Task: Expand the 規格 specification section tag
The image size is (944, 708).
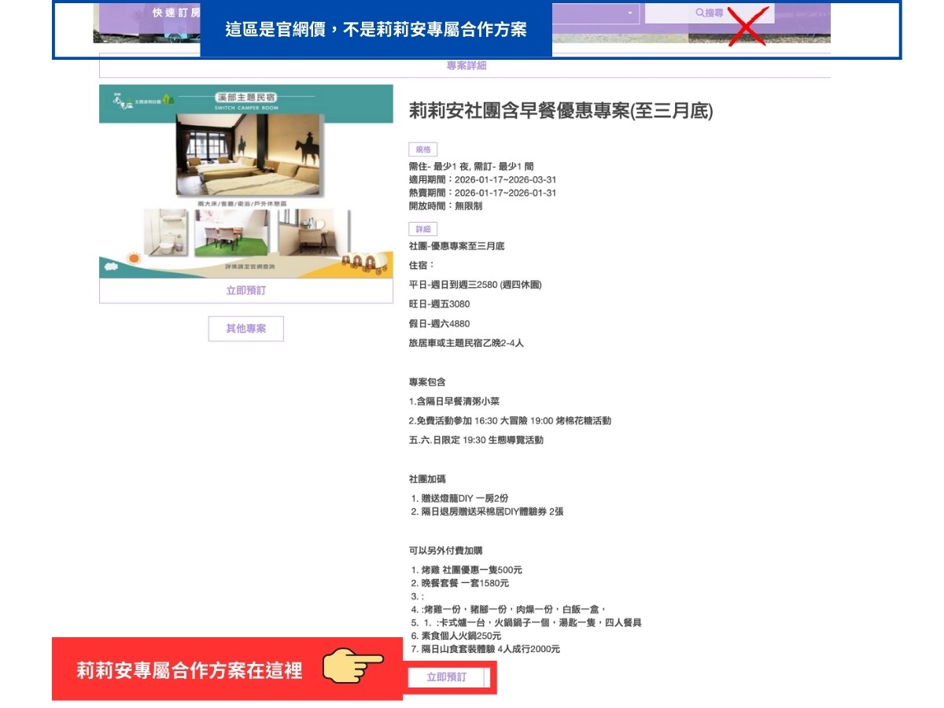Action: 422,149
